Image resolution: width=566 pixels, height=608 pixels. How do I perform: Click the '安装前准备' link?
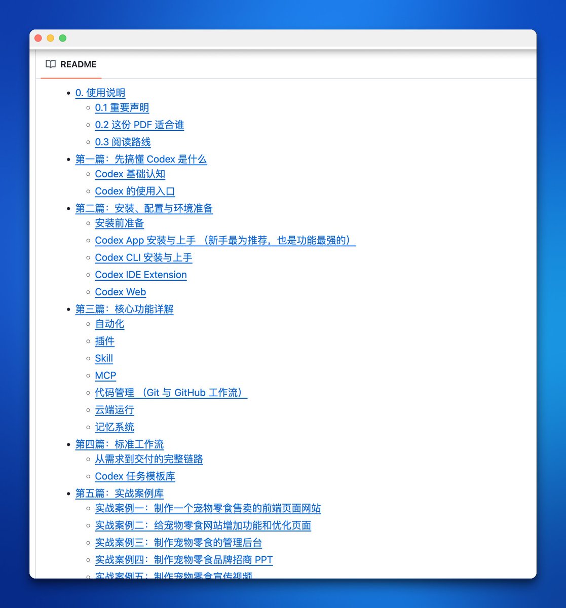[120, 223]
